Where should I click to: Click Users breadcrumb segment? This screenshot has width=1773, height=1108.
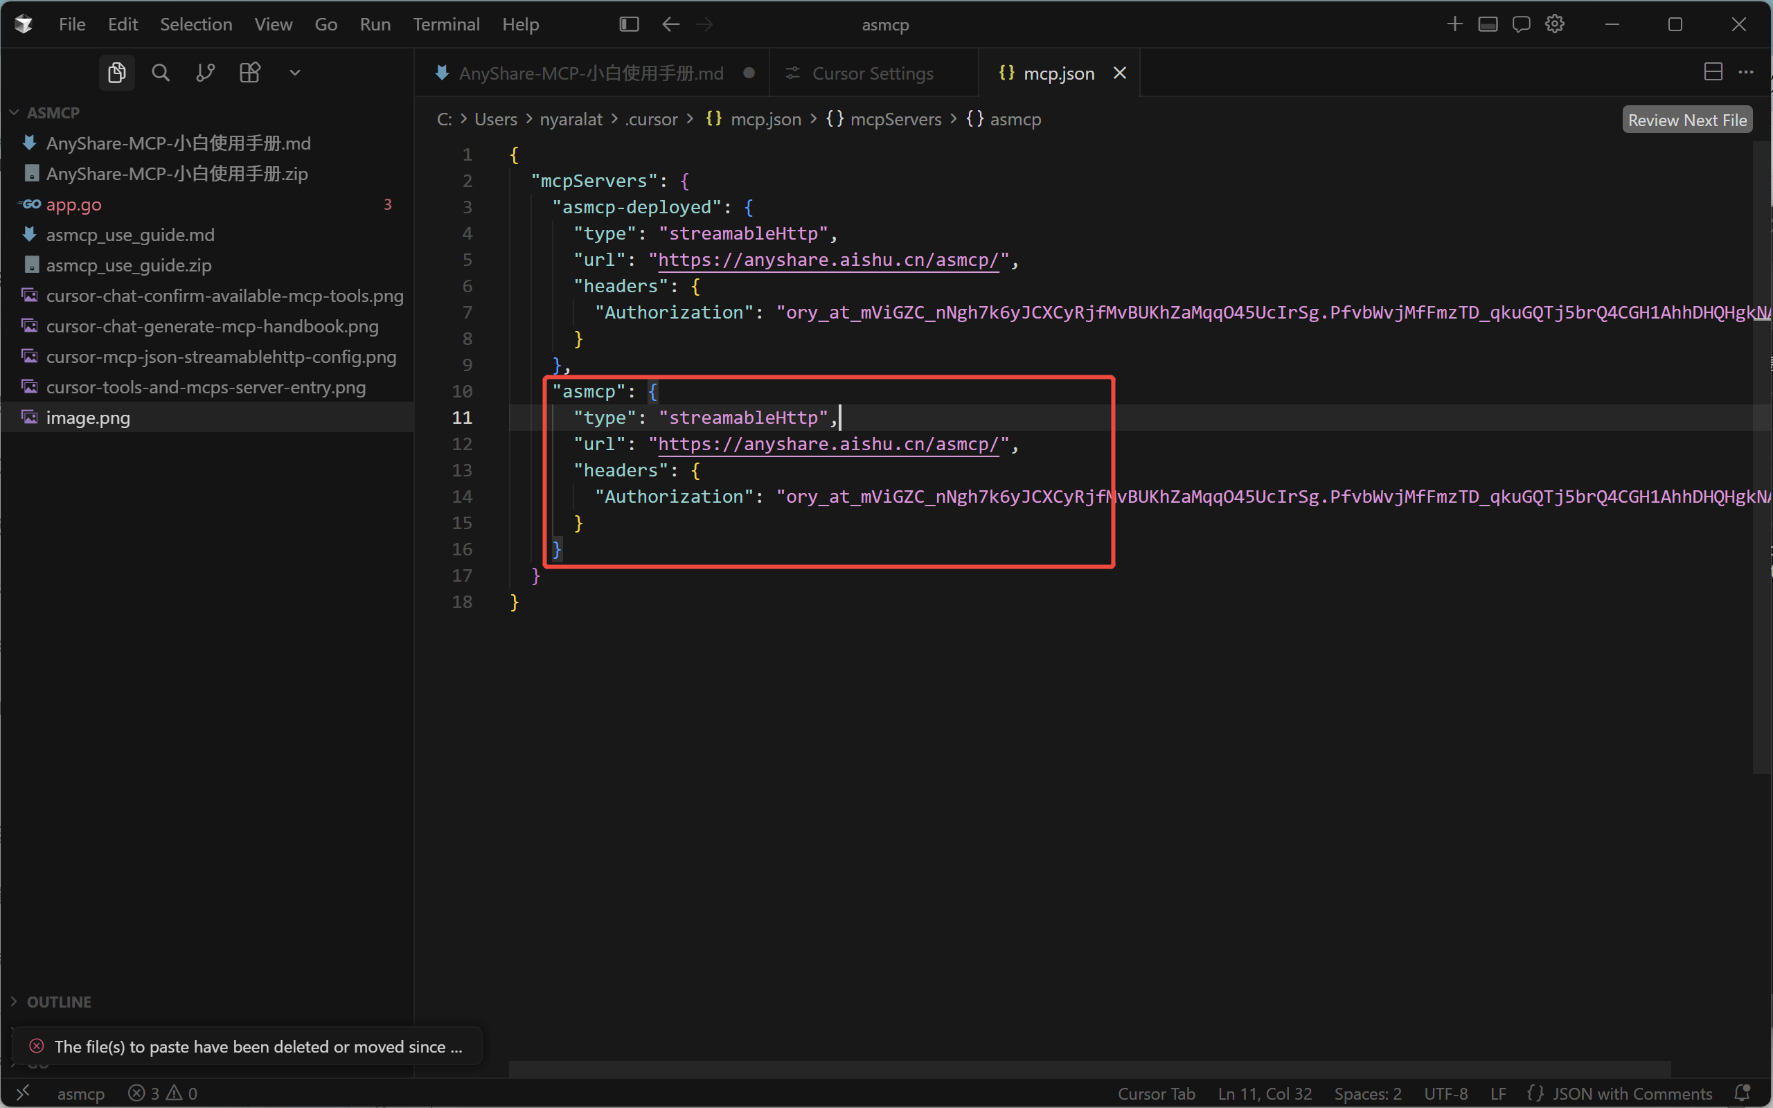pyautogui.click(x=495, y=118)
